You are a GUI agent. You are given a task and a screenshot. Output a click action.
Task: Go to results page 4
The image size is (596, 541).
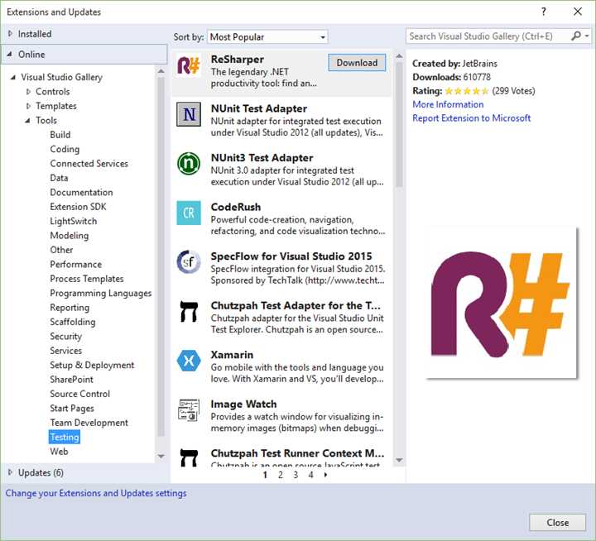(x=311, y=475)
